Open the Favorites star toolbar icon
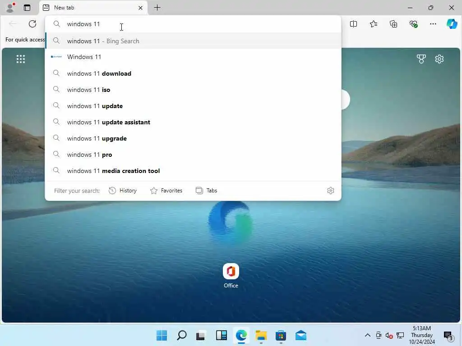 (x=374, y=24)
